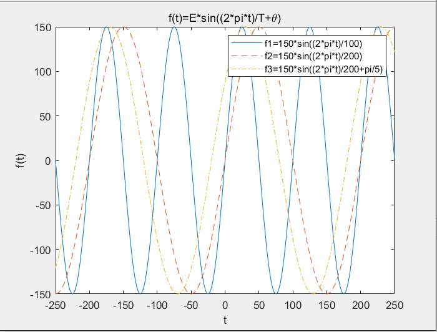The image size is (437, 332).
Task: Click x-axis tick label -100
Action: tap(157, 306)
